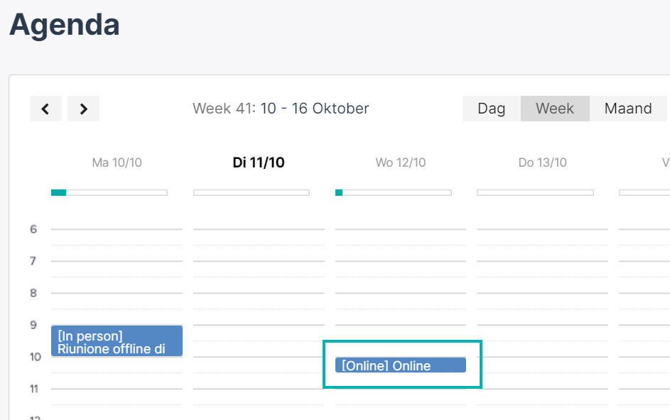Go to the previous week arrow
Image resolution: width=670 pixels, height=420 pixels.
tap(45, 109)
